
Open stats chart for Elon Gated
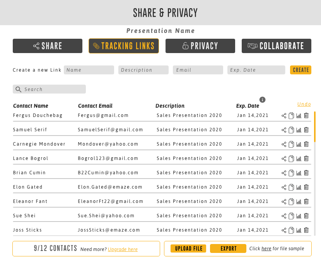[x=299, y=187]
